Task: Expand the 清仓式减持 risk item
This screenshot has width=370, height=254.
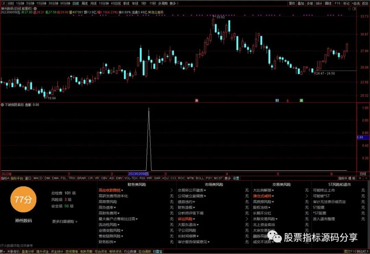Action: [x=263, y=196]
